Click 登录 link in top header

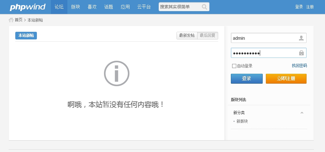(x=299, y=7)
